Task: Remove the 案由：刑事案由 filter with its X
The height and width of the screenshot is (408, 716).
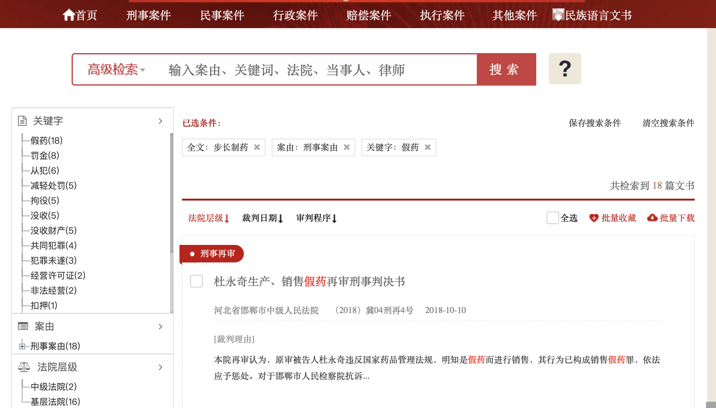Action: (347, 147)
